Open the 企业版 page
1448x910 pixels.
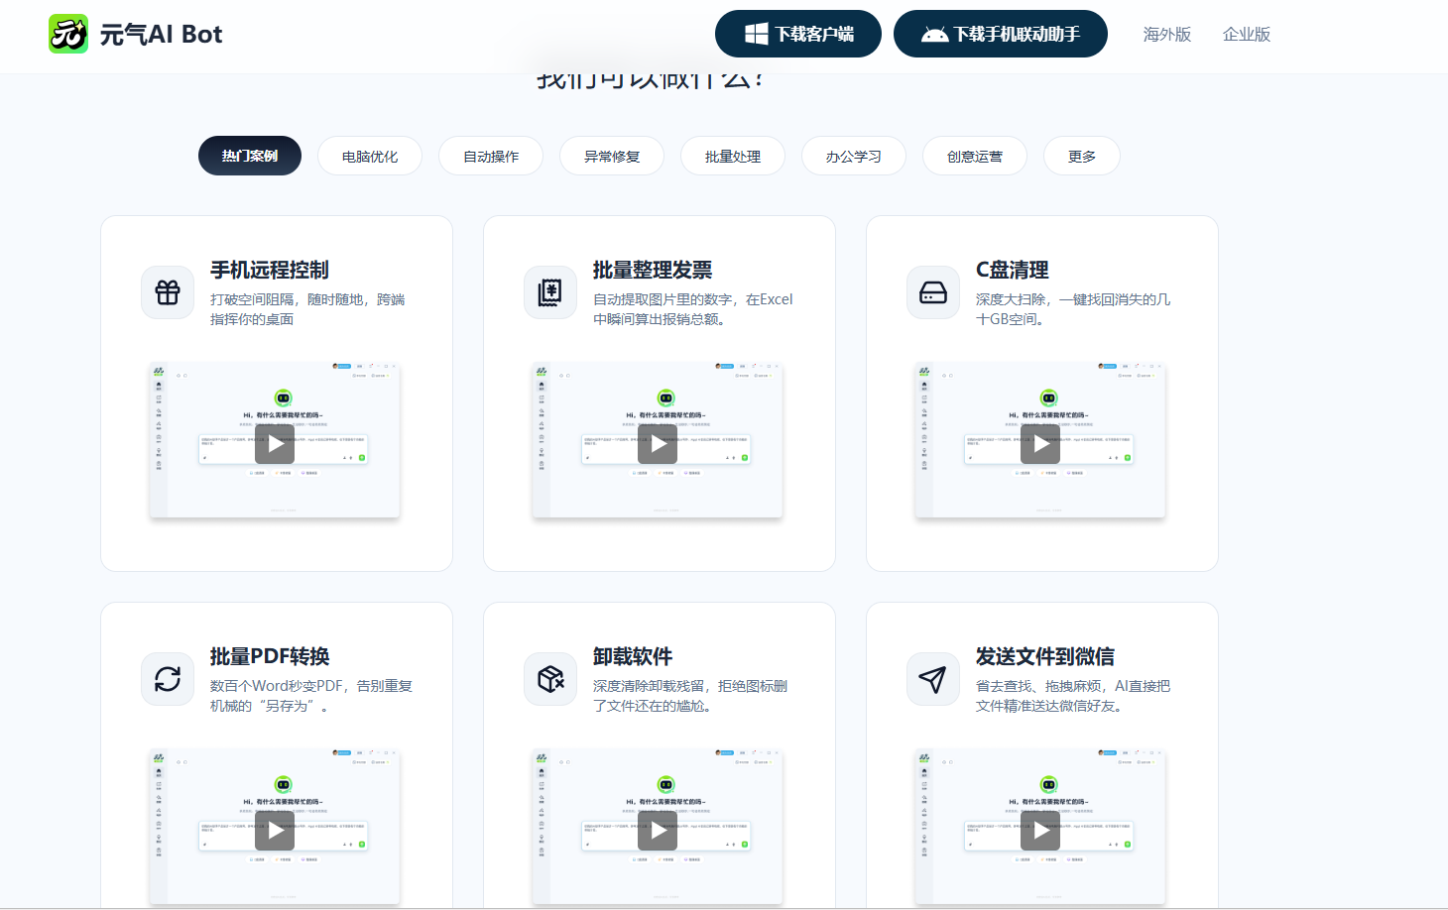(x=1246, y=34)
